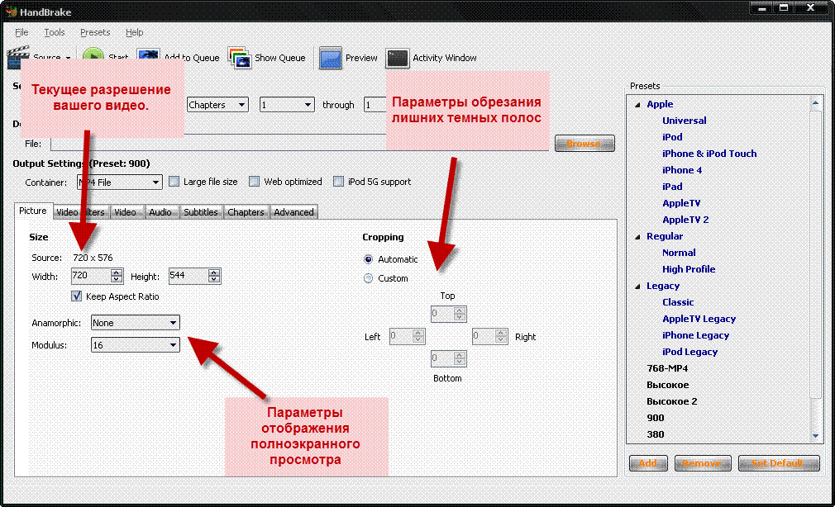
Task: Enable Large file size checkbox
Action: (174, 182)
